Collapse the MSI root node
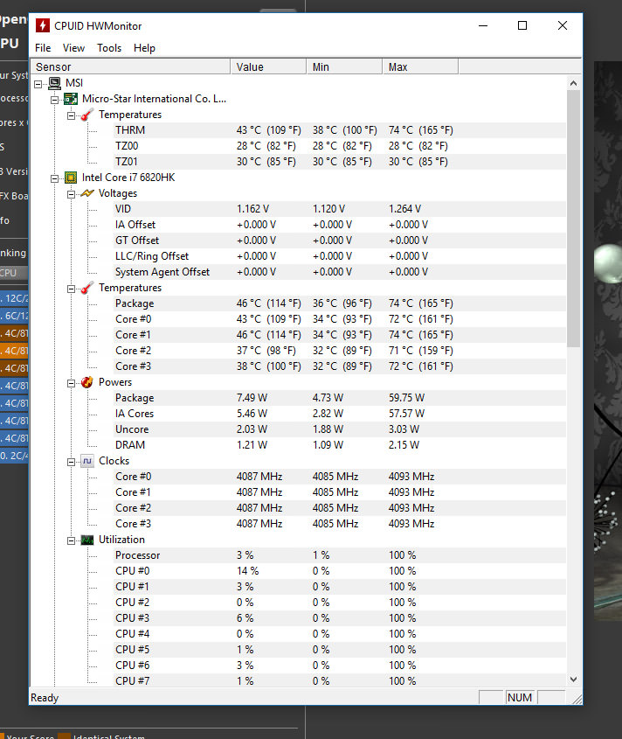The width and height of the screenshot is (622, 739). tap(38, 84)
